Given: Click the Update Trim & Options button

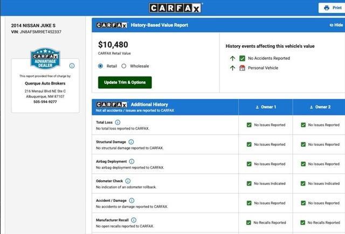Looking at the screenshot, I should pyautogui.click(x=125, y=82).
